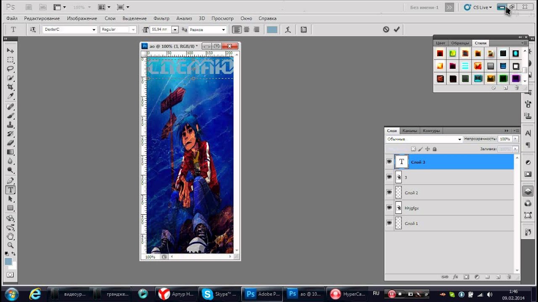Hide layer Слой 1 with eye icon
The image size is (538, 302).
(389, 223)
